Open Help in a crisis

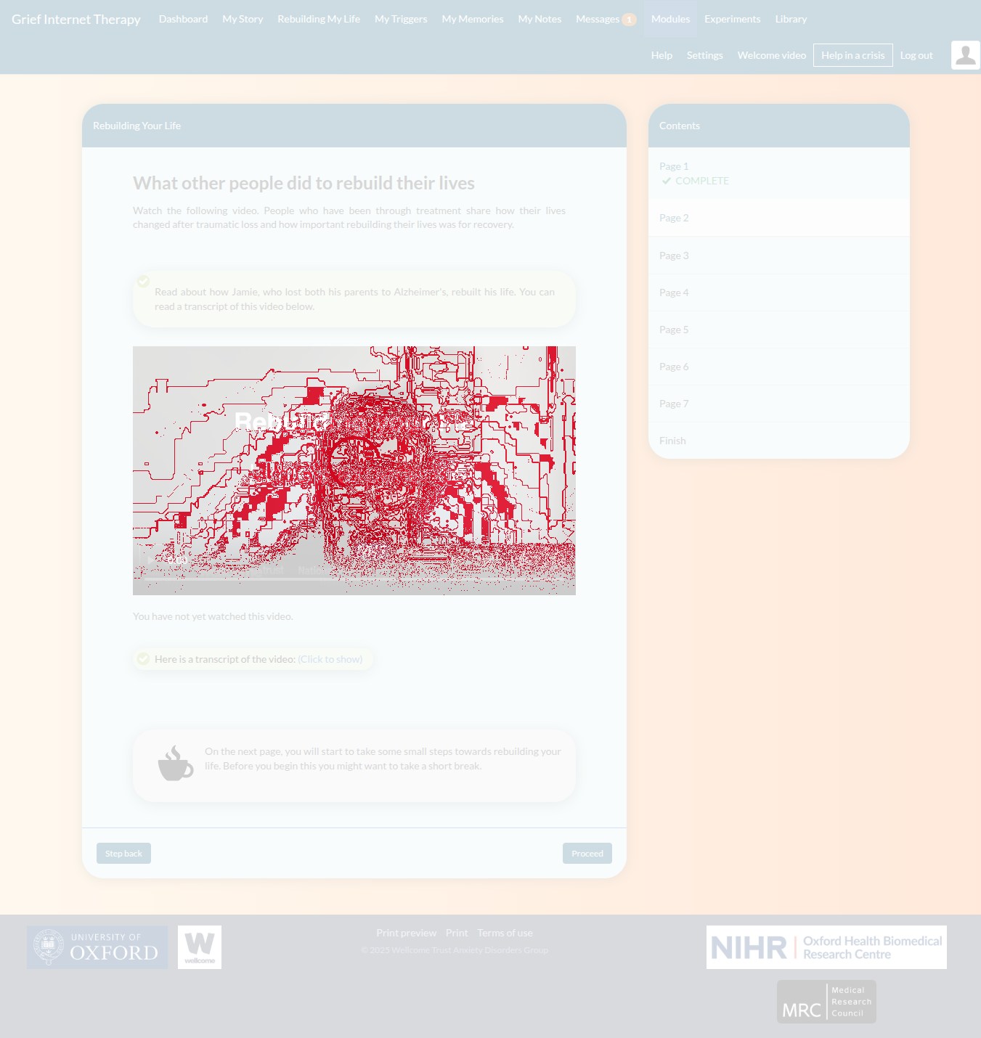coord(852,55)
